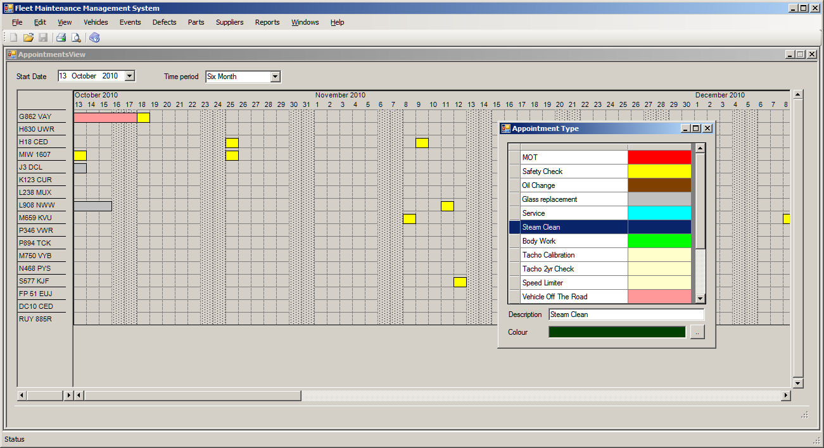Viewport: 824px width, 448px height.
Task: Click the dark green Colour preview box
Action: (617, 332)
